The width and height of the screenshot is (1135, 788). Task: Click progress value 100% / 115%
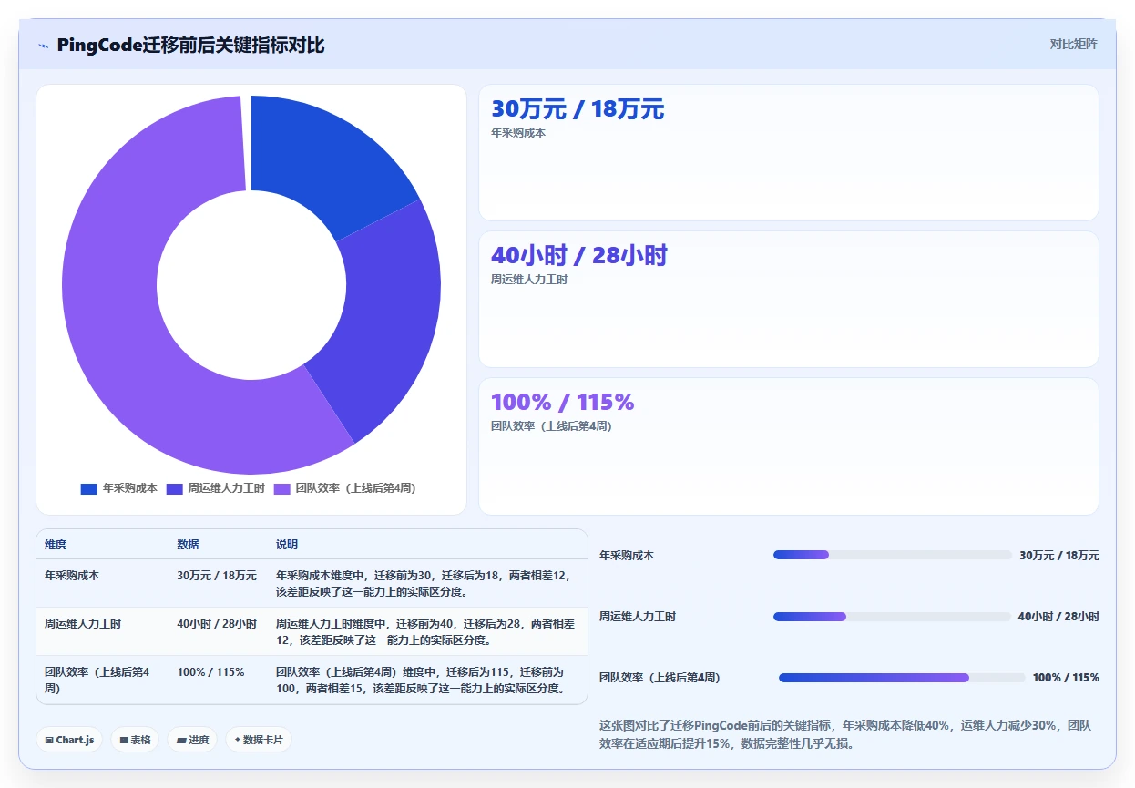(x=1066, y=678)
